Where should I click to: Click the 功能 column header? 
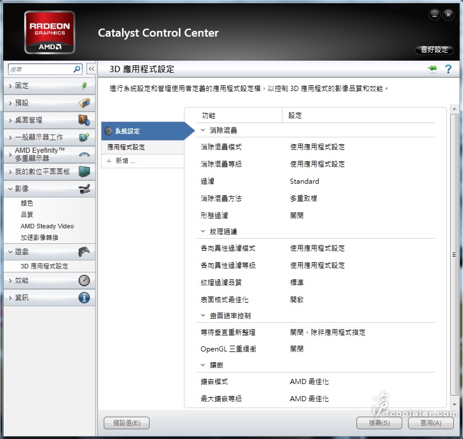point(209,116)
